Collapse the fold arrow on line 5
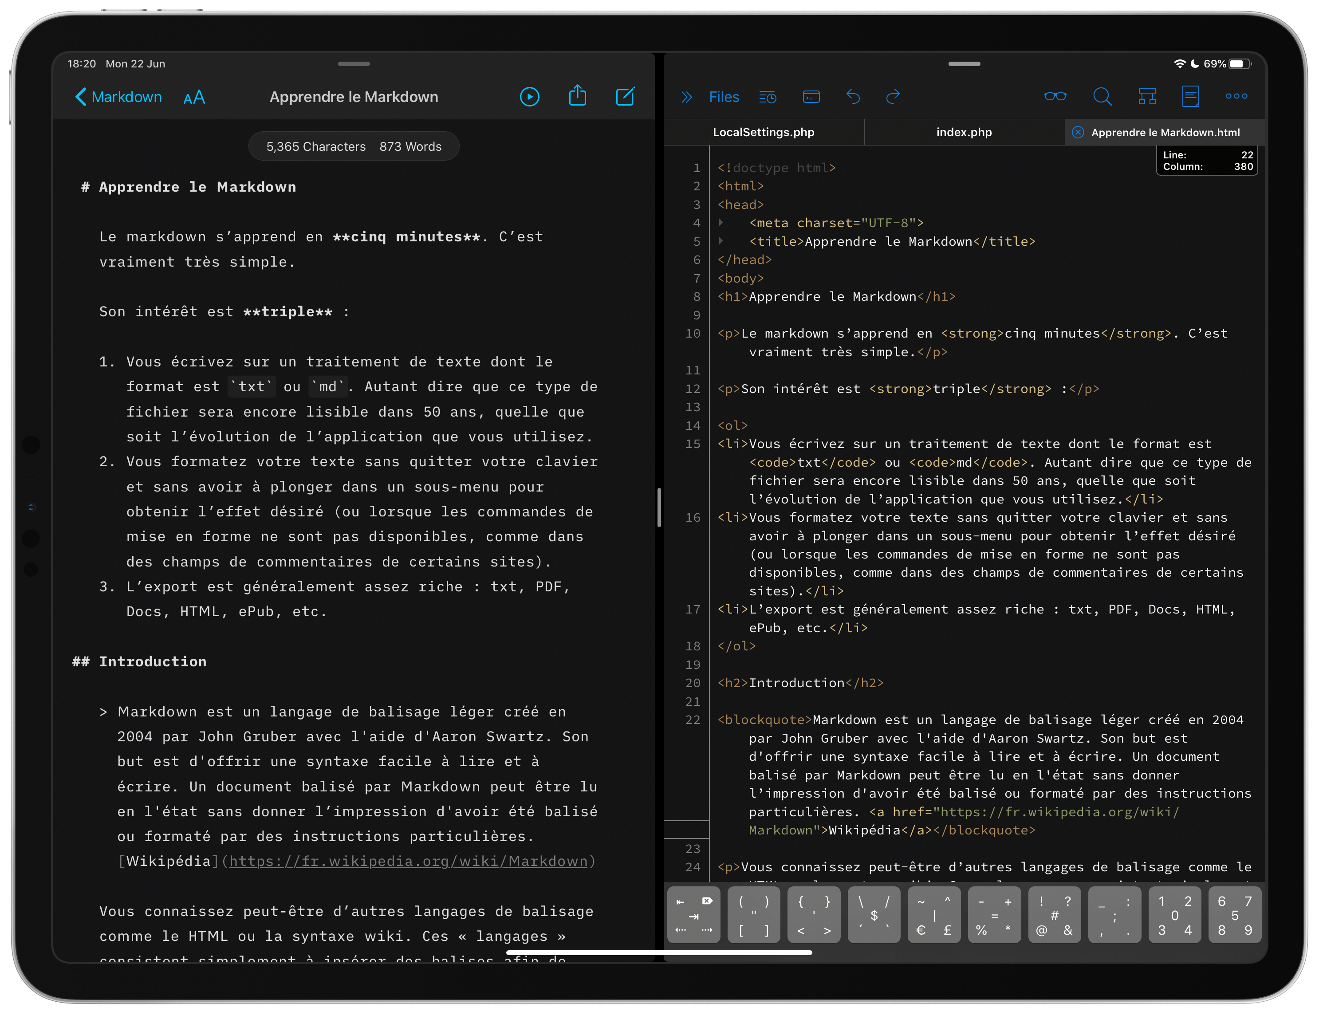This screenshot has height=1015, width=1319. click(x=721, y=241)
